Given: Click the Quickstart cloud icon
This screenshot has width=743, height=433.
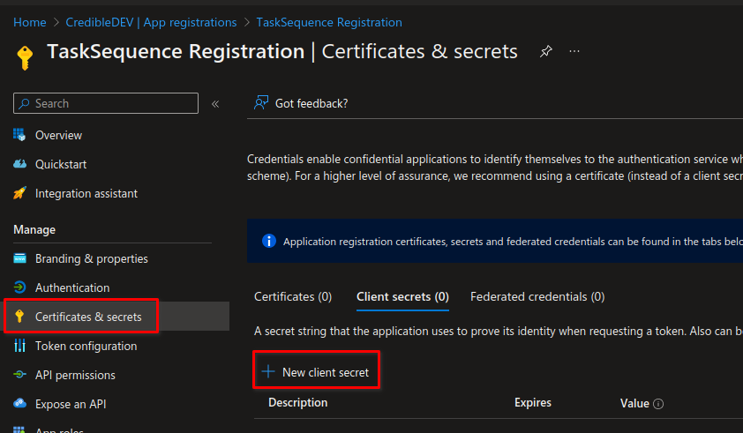Looking at the screenshot, I should [x=19, y=164].
